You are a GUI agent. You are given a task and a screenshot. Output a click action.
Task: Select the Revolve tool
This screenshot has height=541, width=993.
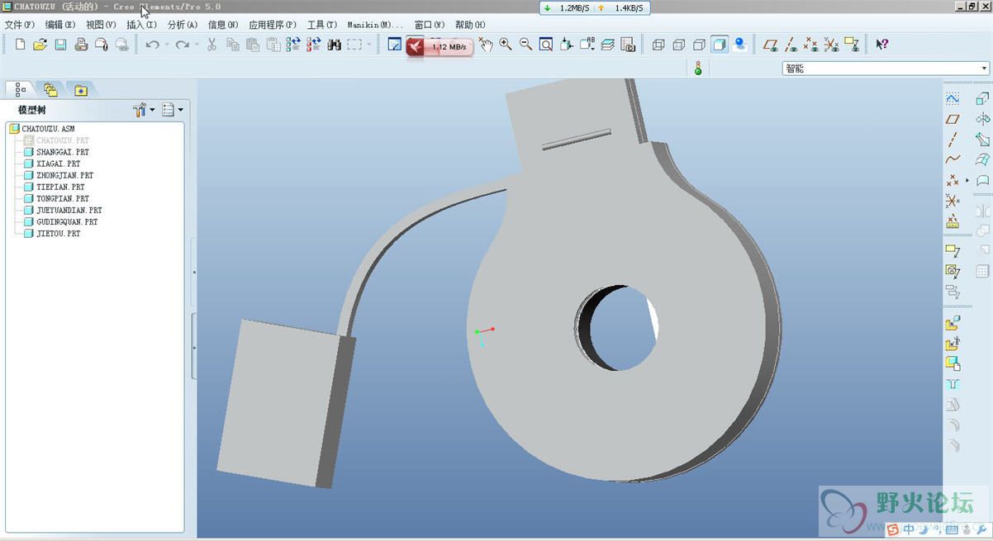982,120
